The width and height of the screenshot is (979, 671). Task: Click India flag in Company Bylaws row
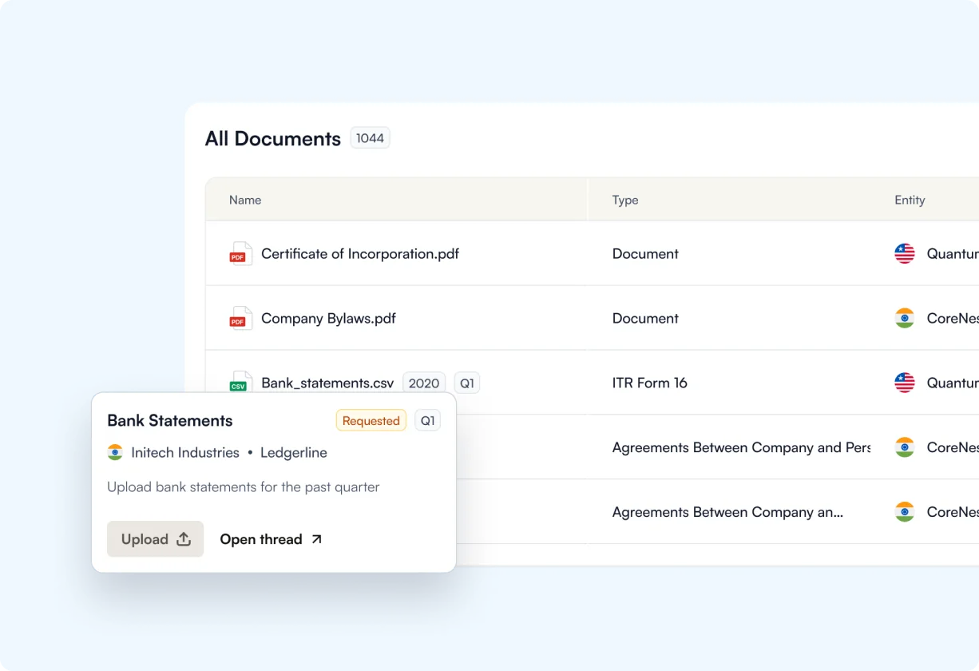(904, 319)
